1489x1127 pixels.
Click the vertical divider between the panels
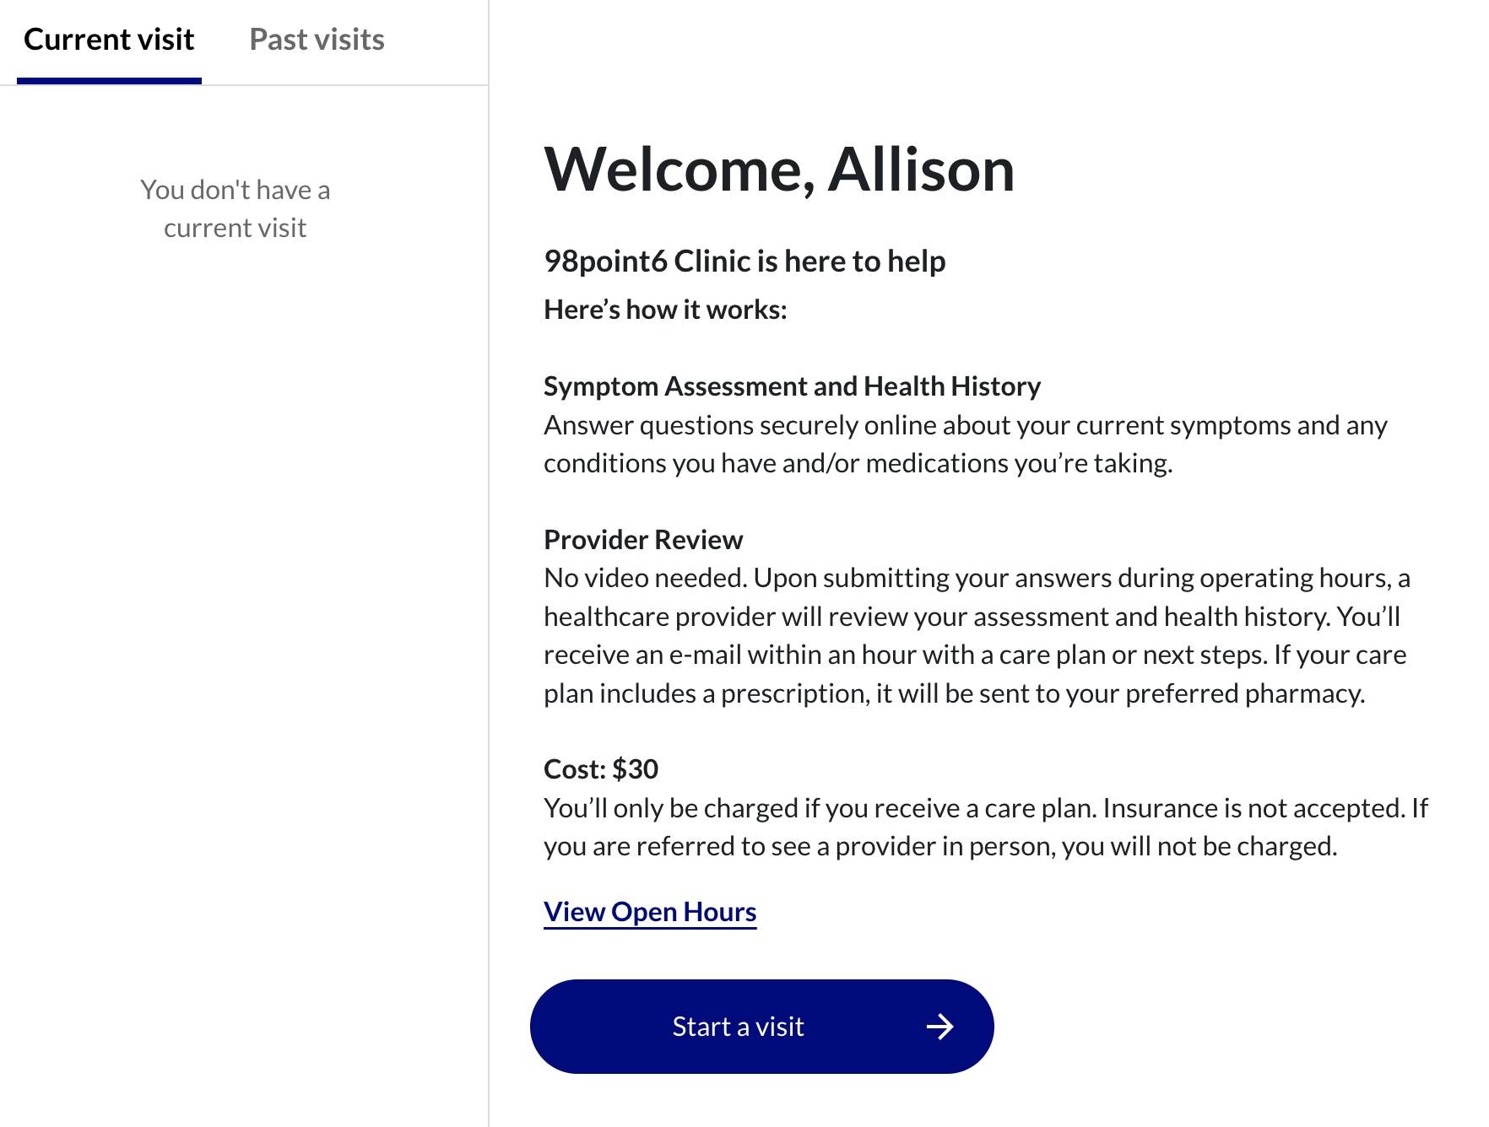click(489, 563)
